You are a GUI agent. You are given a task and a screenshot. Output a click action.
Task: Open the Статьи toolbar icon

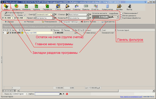[67, 6]
